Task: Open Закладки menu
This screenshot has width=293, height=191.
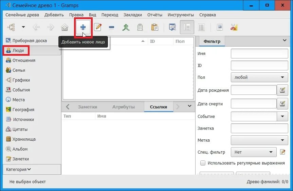Action: click(x=133, y=15)
